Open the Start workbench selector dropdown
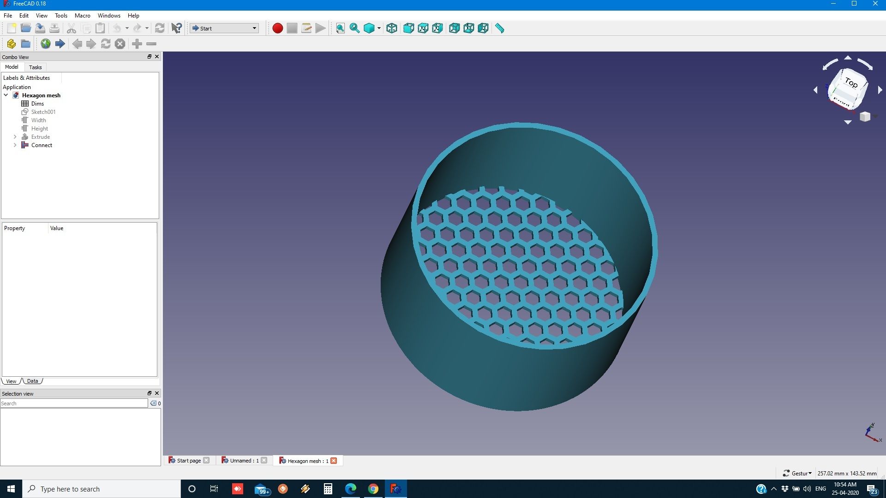The image size is (886, 498). [x=254, y=28]
